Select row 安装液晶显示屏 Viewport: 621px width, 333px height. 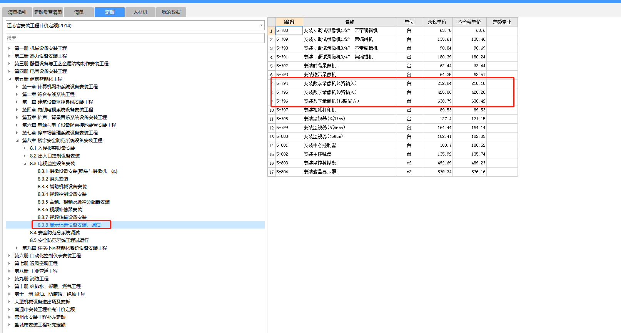point(392,172)
